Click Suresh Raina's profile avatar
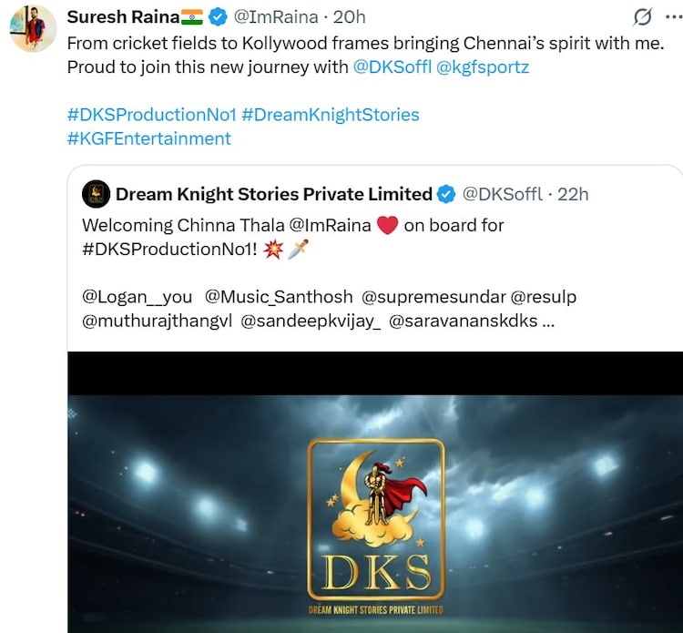Screen dimensions: 683x633 coord(34,28)
